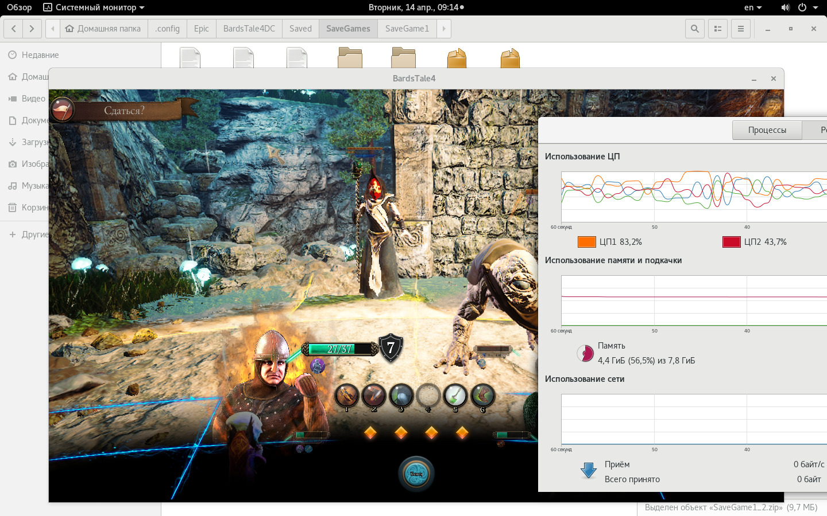The width and height of the screenshot is (827, 516).
Task: Open the en keyboard layout dropdown
Action: [x=752, y=7]
